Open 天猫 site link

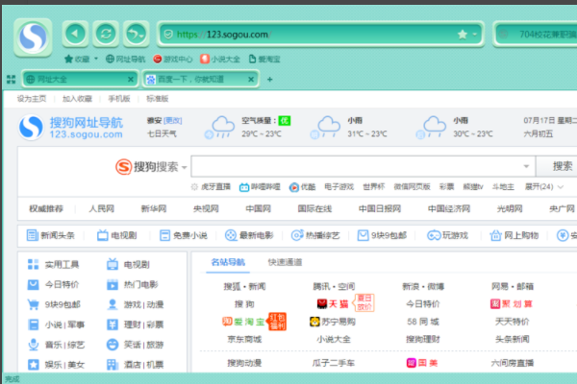tap(333, 304)
